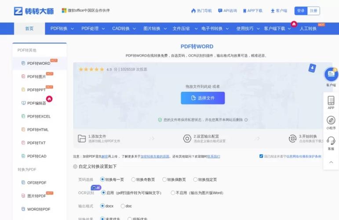Image resolution: width=339 pixels, height=220 pixels.
Task: Click the APP phone icon on right panel
Action: pyautogui.click(x=331, y=100)
